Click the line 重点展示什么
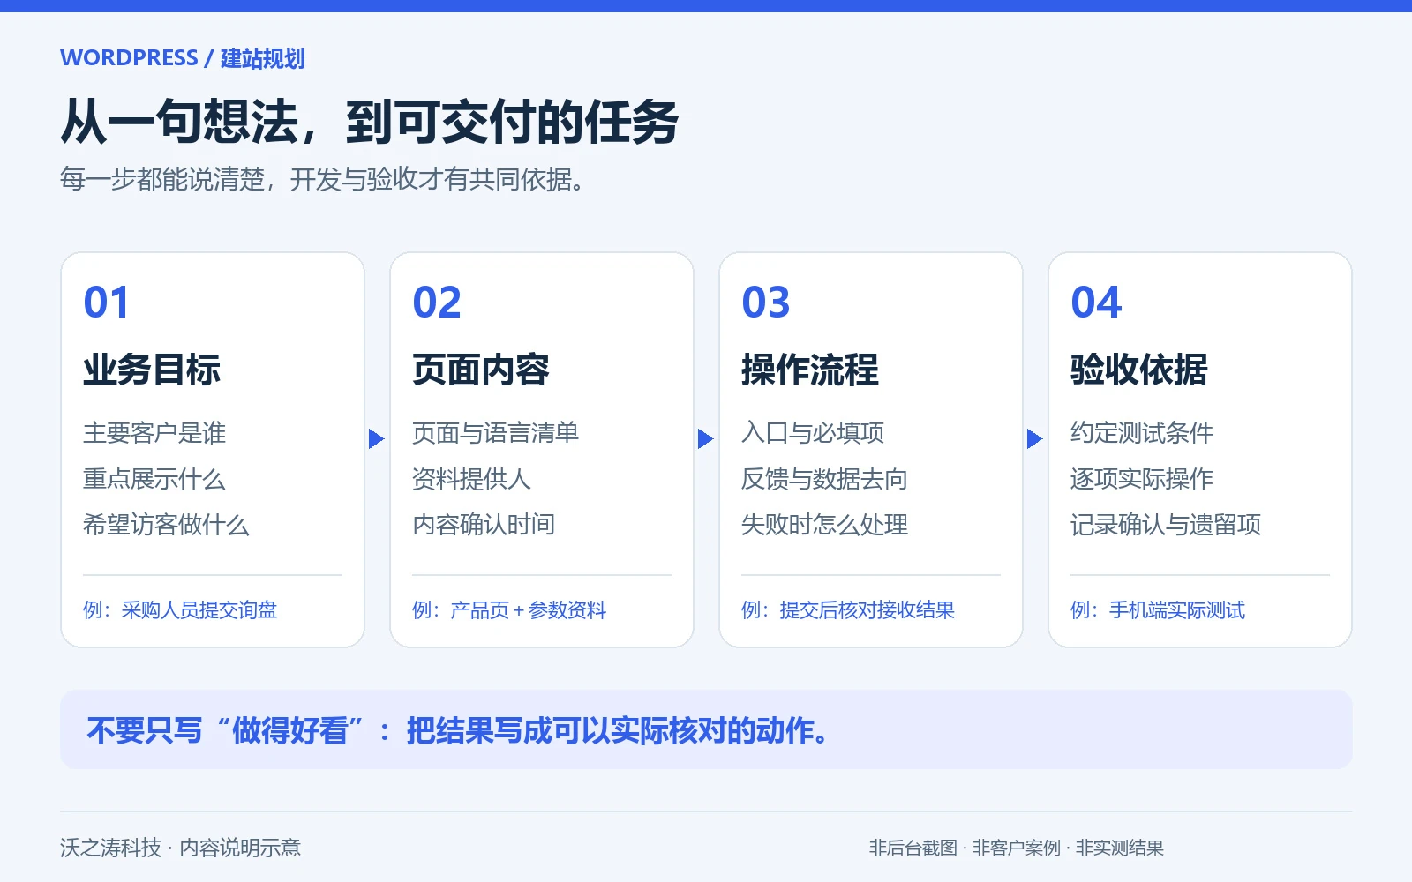The width and height of the screenshot is (1412, 882). point(154,479)
